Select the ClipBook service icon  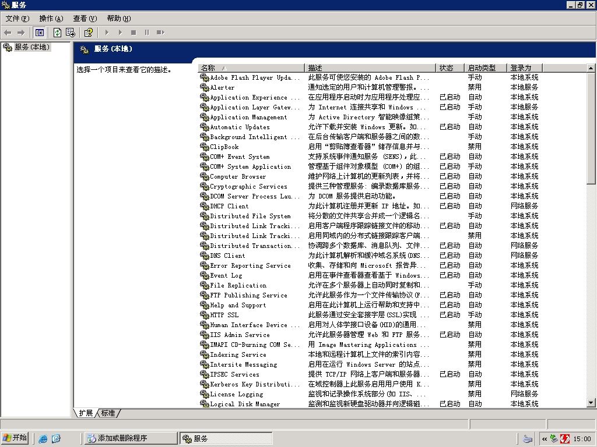[205, 146]
